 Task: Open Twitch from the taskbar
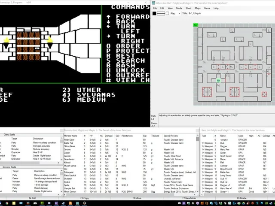(56, 203)
